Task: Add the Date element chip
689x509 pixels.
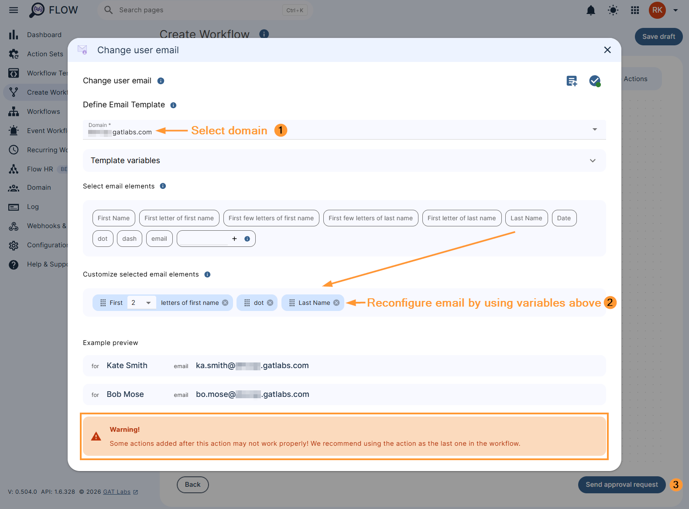Action: [564, 218]
